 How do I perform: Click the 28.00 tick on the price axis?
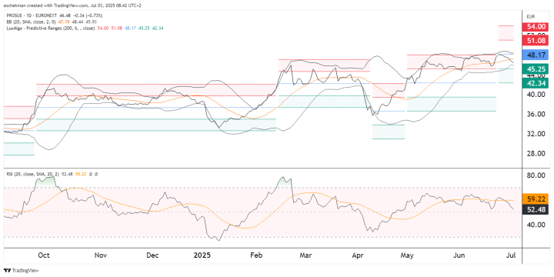[x=536, y=154]
